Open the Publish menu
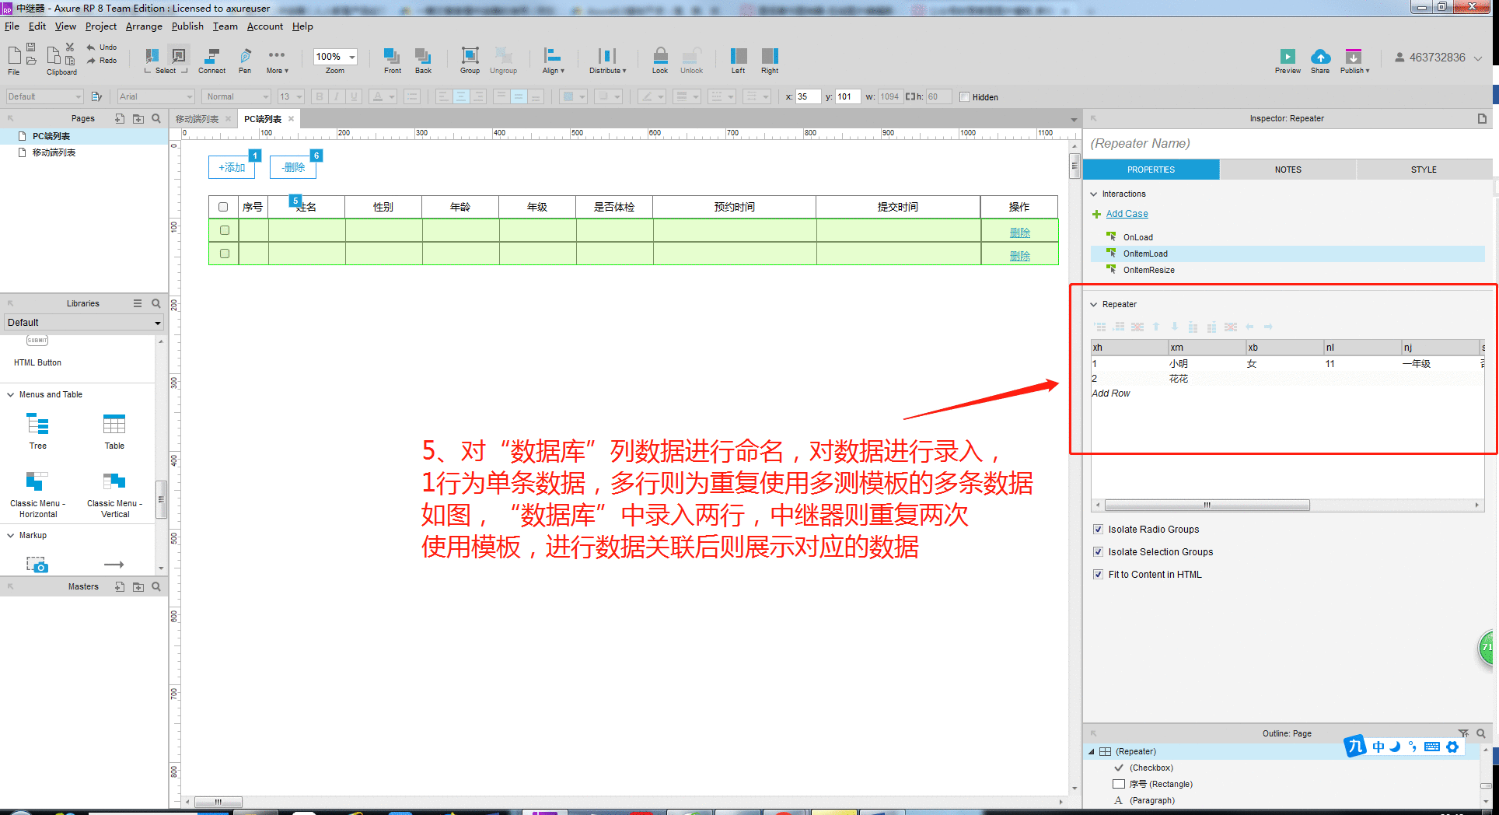 point(187,26)
